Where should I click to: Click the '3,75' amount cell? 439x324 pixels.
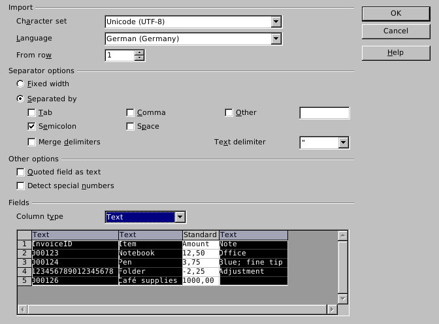(x=201, y=262)
